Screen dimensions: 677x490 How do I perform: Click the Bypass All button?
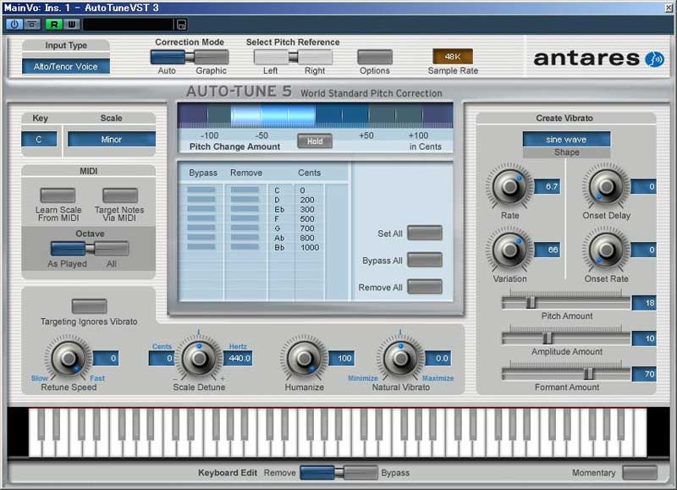(425, 260)
